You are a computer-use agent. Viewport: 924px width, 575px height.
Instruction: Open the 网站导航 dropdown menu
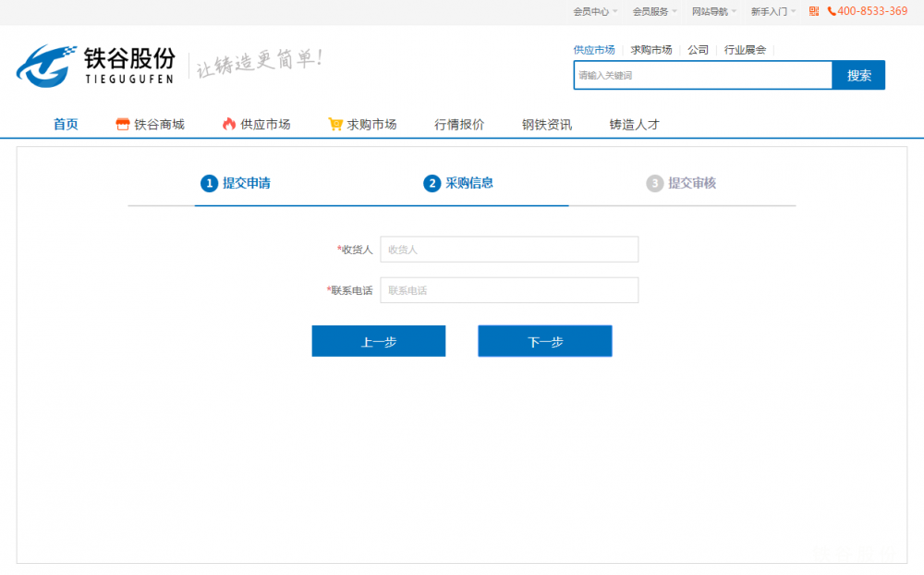[x=714, y=11]
